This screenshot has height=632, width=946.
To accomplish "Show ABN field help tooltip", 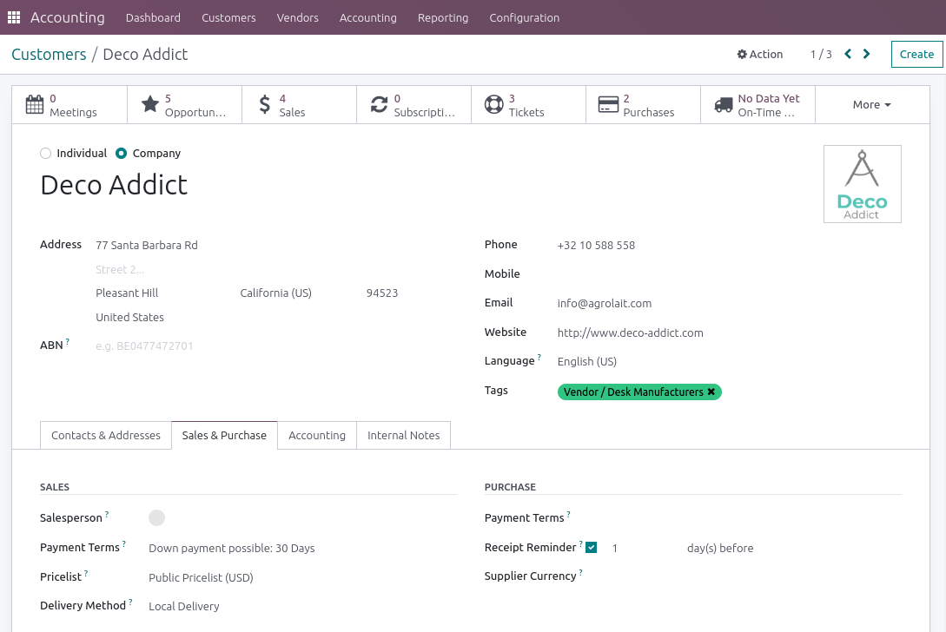I will (68, 341).
